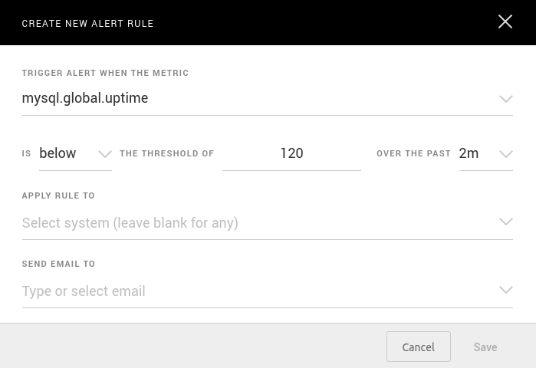
Task: Click the 'Trigger alert when the metric' label
Action: point(105,73)
